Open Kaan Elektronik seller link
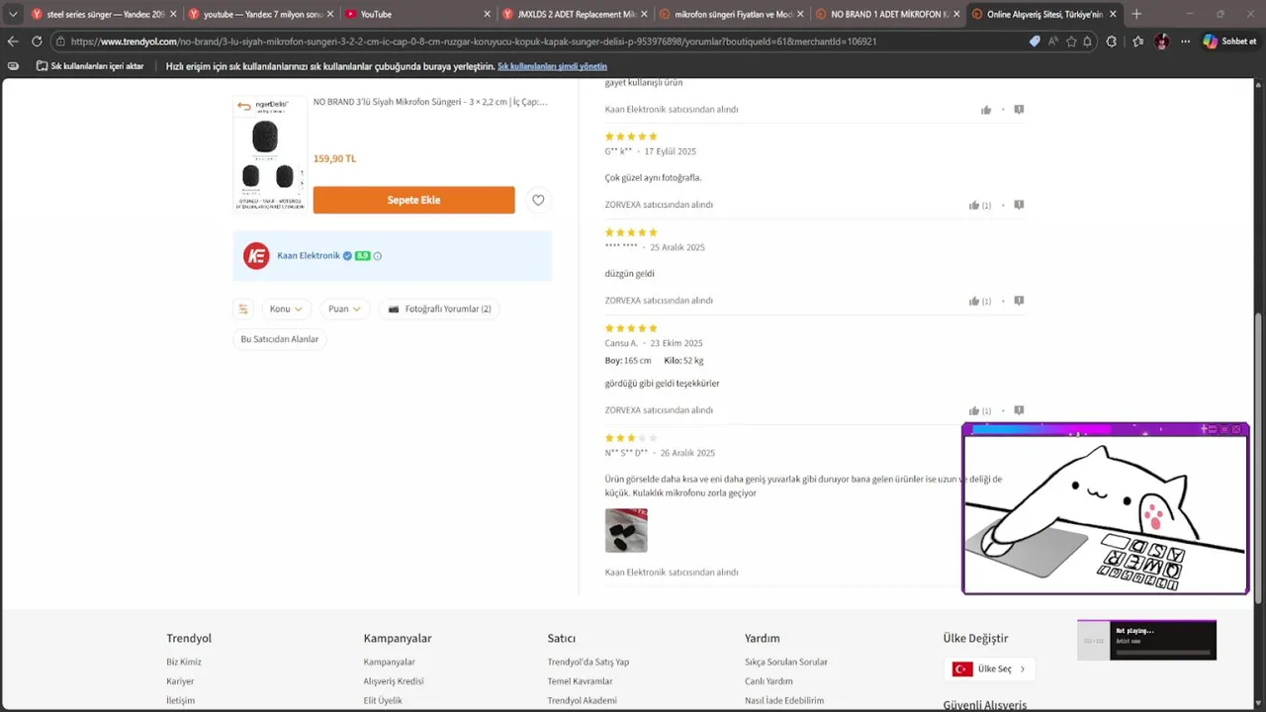The width and height of the screenshot is (1266, 712). (x=309, y=255)
